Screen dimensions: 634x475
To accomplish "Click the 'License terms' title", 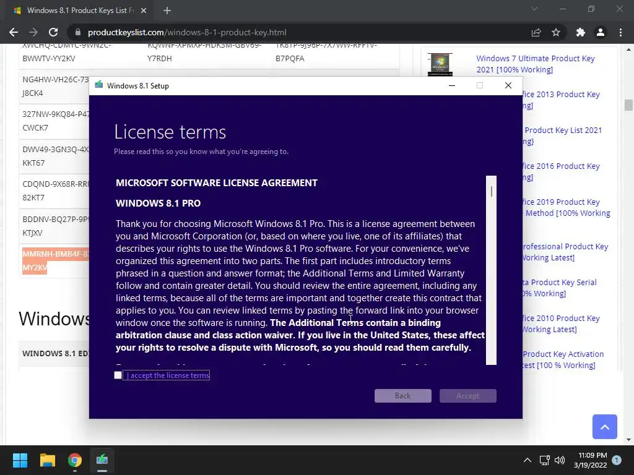I will (x=170, y=132).
